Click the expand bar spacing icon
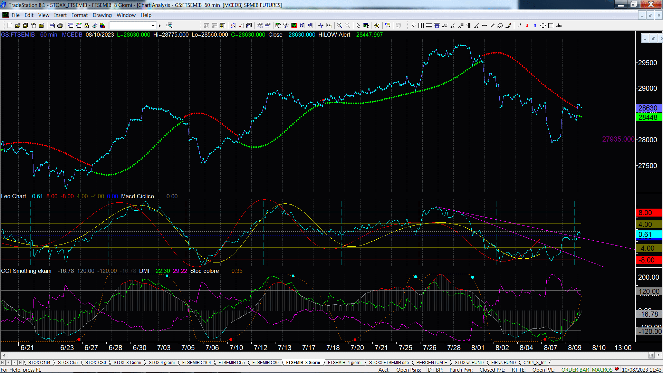This screenshot has width=663, height=373. point(328,25)
